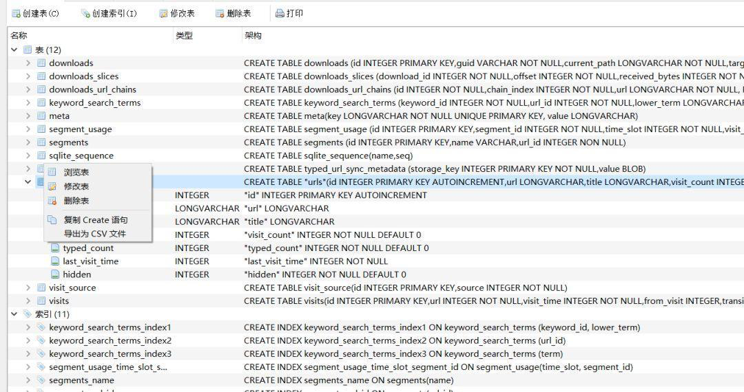Expand the visit_source table node
This screenshot has width=744, height=392.
click(28, 288)
